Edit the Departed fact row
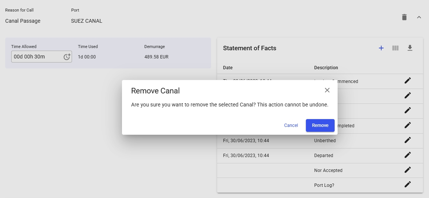The height and width of the screenshot is (198, 429). click(407, 155)
